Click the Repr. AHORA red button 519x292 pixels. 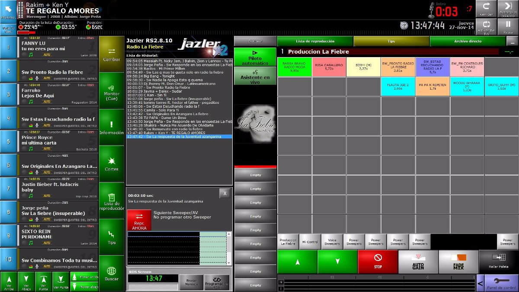(x=139, y=220)
